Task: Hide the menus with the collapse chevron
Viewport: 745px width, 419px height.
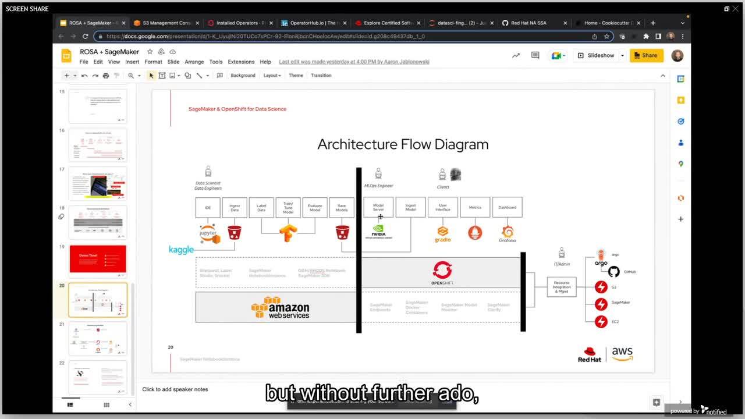Action: pyautogui.click(x=662, y=76)
